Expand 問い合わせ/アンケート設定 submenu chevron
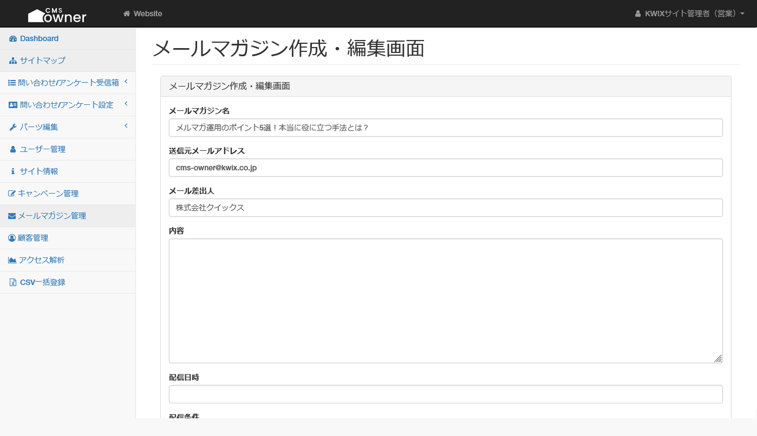This screenshot has width=757, height=436. pyautogui.click(x=126, y=104)
